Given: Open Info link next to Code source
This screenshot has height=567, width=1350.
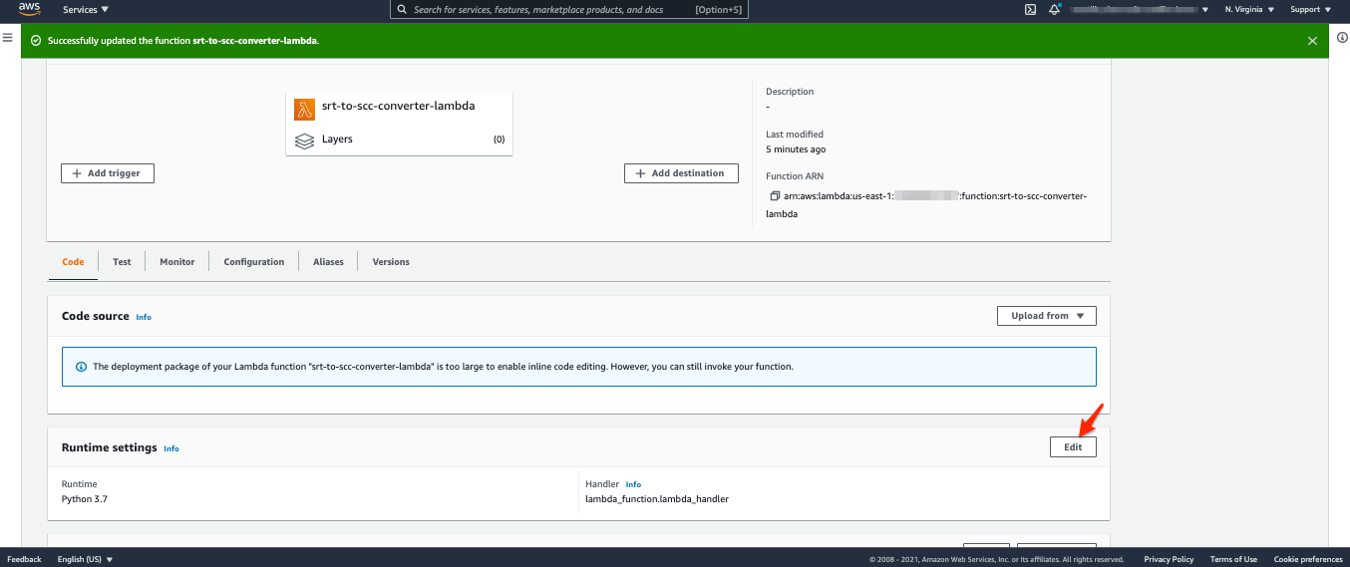Looking at the screenshot, I should pos(144,317).
